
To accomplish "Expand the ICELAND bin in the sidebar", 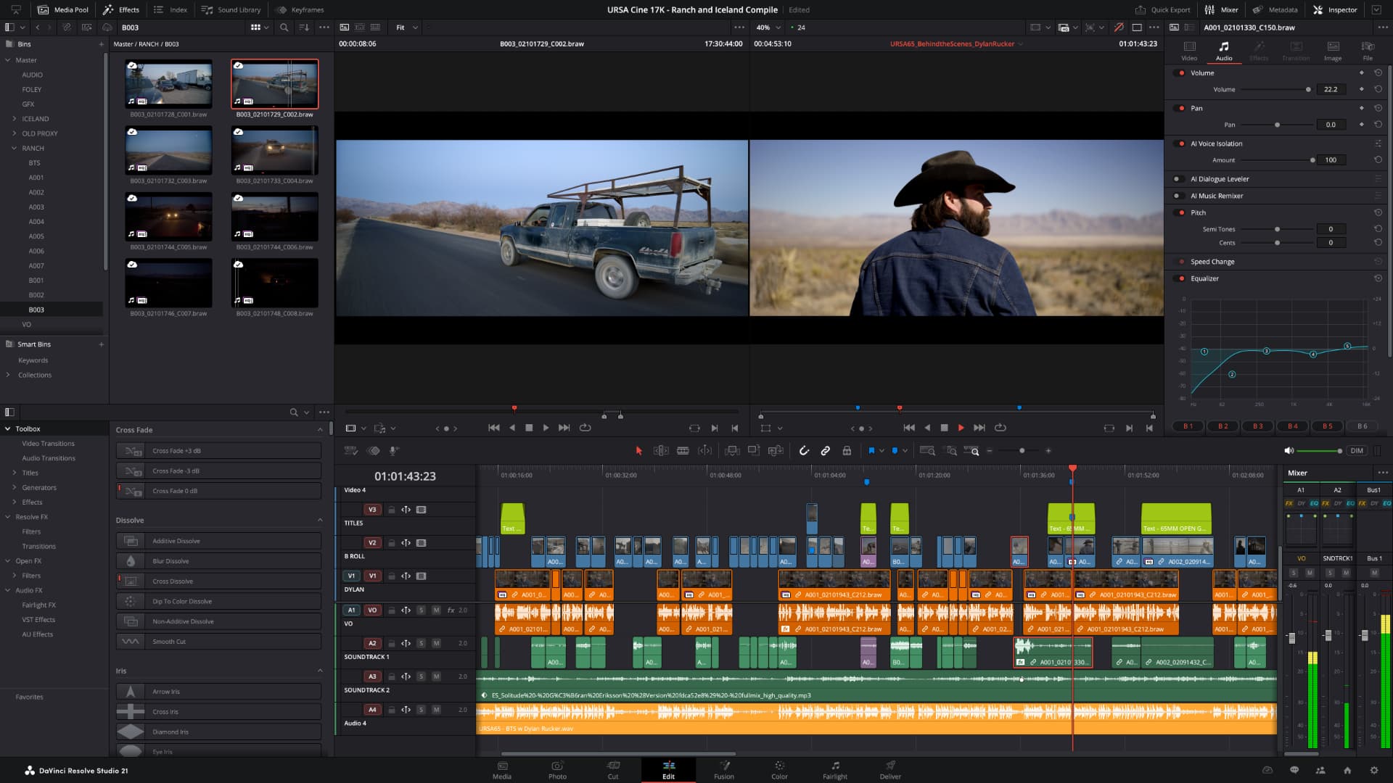I will [x=14, y=118].
